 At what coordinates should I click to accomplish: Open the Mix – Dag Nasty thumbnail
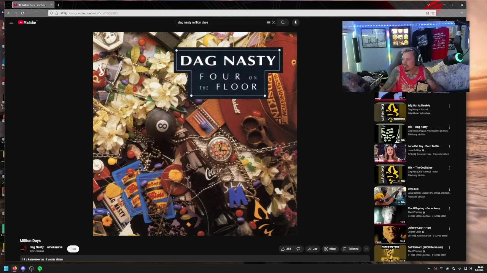[x=390, y=133]
